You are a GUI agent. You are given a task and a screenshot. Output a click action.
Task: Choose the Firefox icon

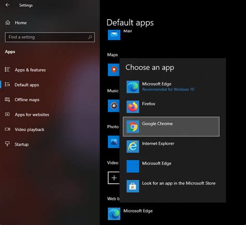pyautogui.click(x=133, y=107)
